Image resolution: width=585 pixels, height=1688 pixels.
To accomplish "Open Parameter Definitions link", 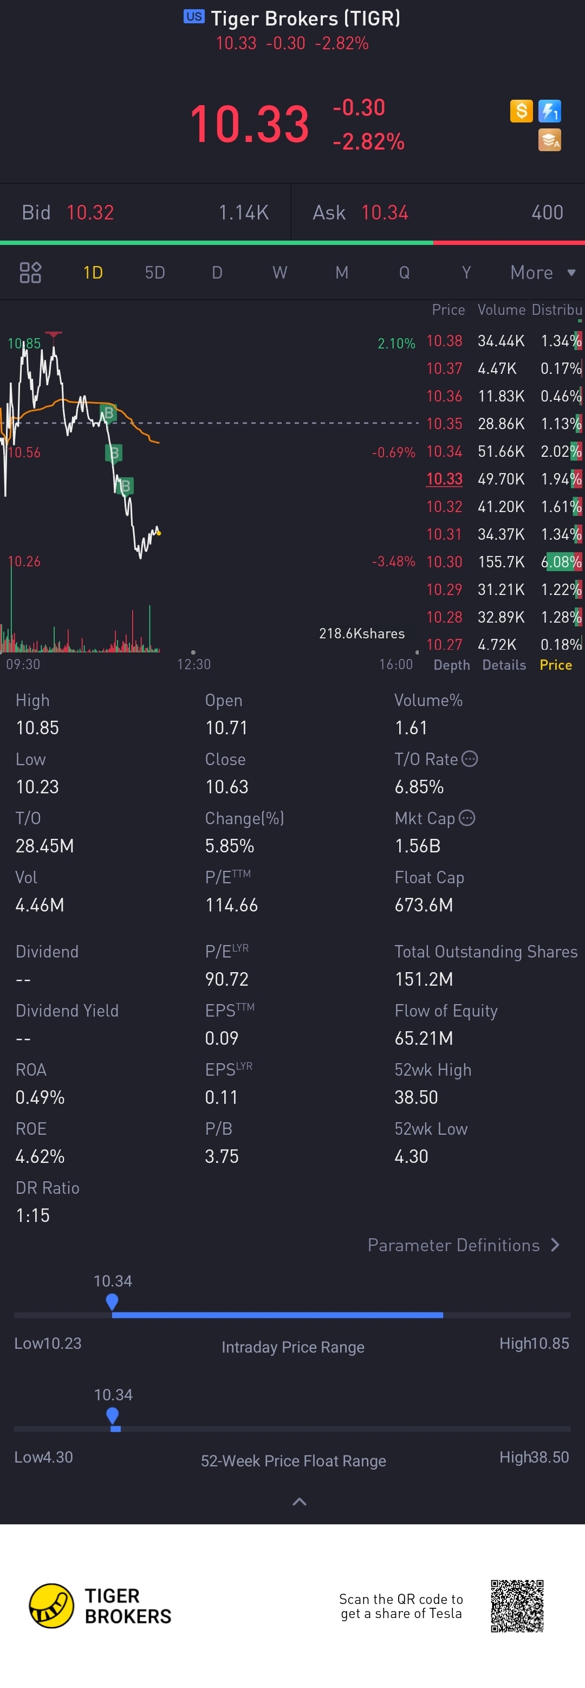I will [464, 1245].
